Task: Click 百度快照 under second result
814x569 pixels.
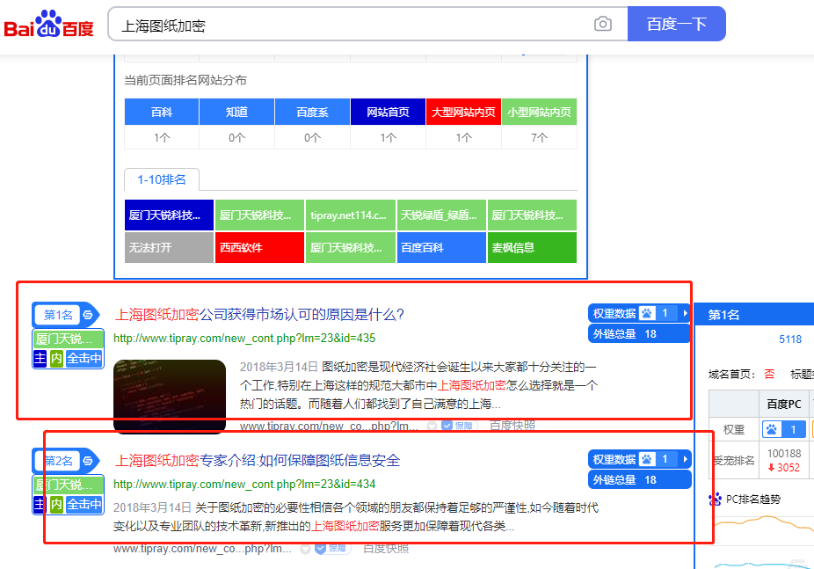Action: click(386, 548)
